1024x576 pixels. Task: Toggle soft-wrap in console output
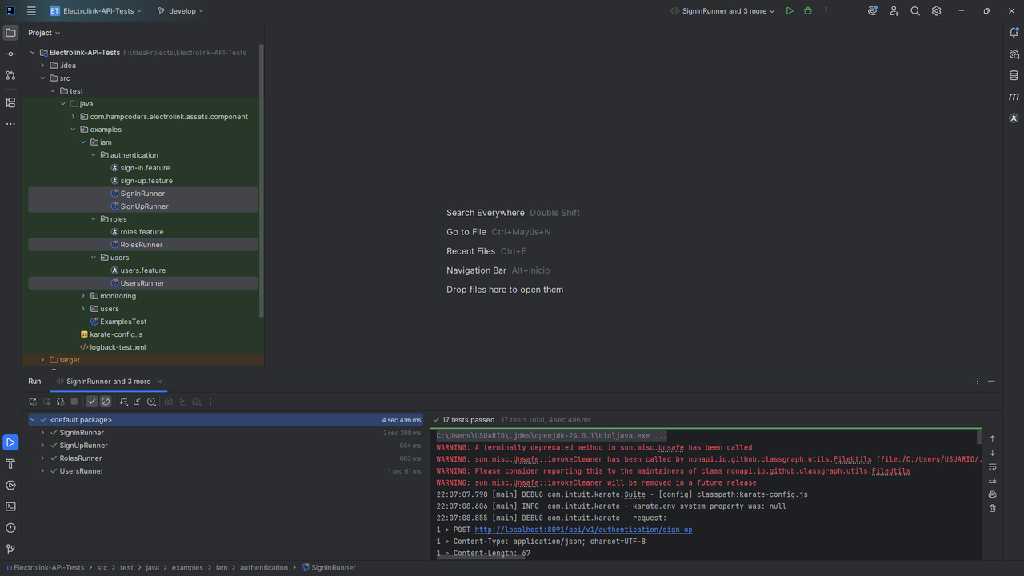pos(993,466)
